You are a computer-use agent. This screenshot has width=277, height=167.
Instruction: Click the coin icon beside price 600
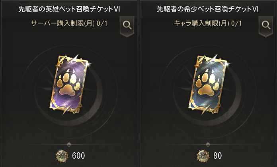pyautogui.click(x=62, y=156)
